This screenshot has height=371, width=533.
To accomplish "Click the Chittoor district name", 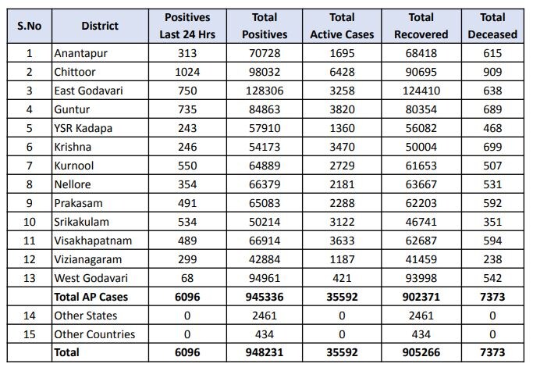I will tap(75, 72).
